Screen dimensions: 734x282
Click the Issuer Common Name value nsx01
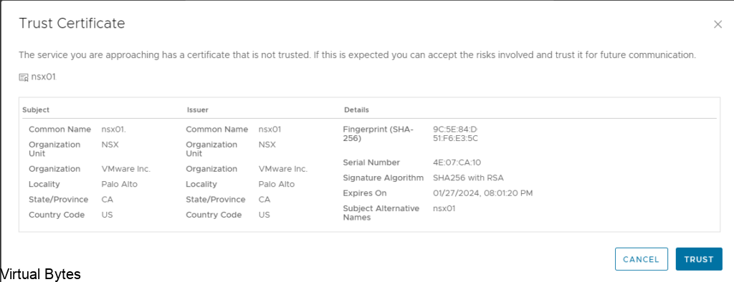click(x=270, y=130)
